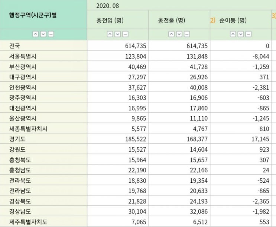Click 광주광역시 총전입 value 16,303
The height and width of the screenshot is (227, 276).
[137, 98]
